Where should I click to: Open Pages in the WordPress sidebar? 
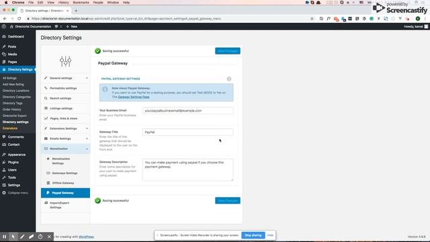(x=12, y=62)
